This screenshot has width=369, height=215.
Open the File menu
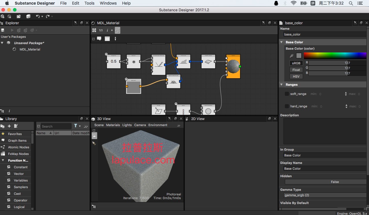pyautogui.click(x=63, y=3)
